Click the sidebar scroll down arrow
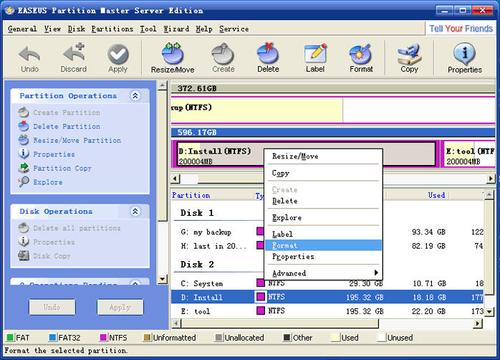Viewport: 500px width, 360px height. coord(163,279)
